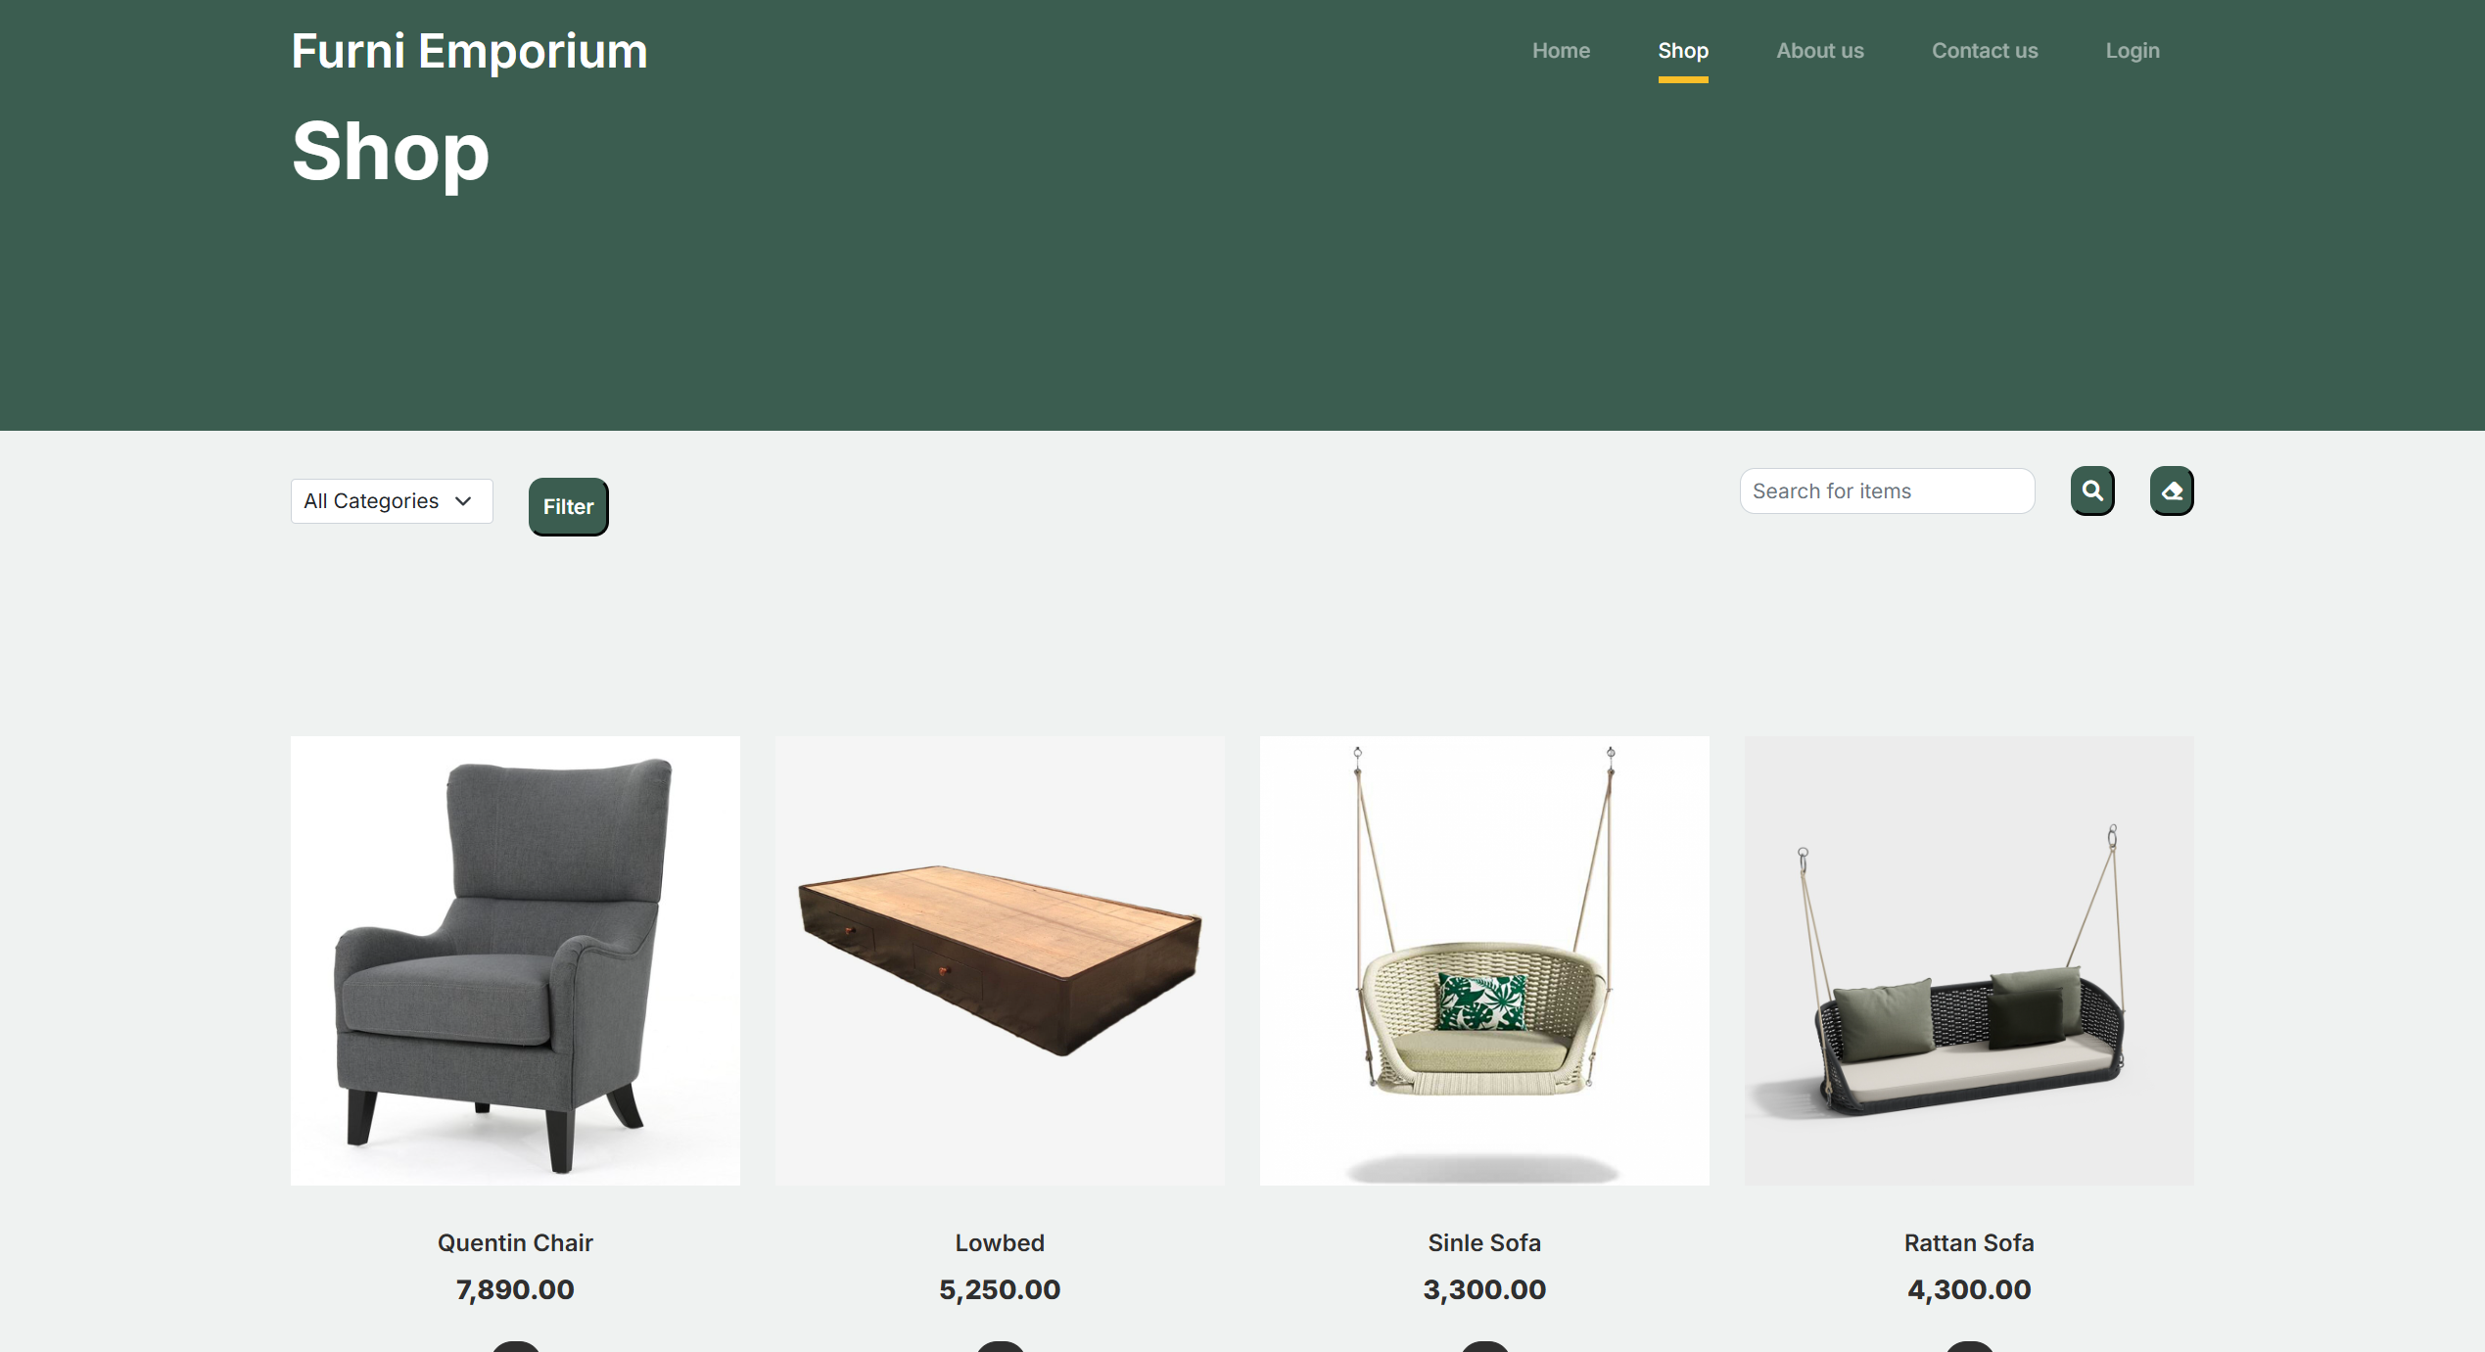The width and height of the screenshot is (2485, 1352).
Task: Open the Login link
Action: [2133, 51]
